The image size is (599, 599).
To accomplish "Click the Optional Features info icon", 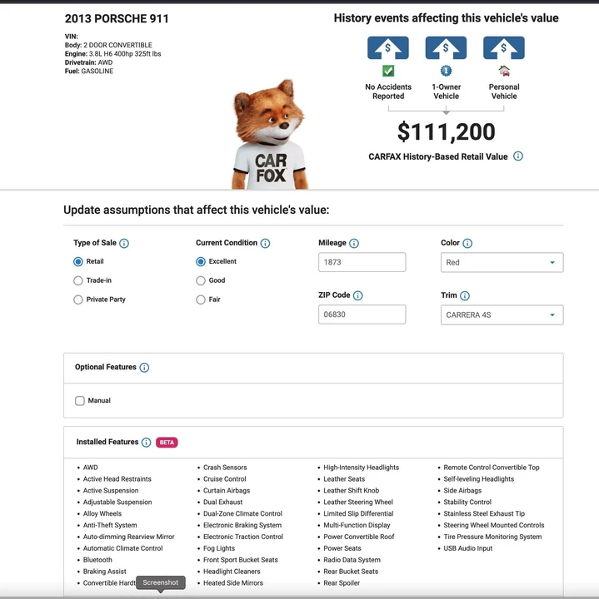I will (x=144, y=368).
